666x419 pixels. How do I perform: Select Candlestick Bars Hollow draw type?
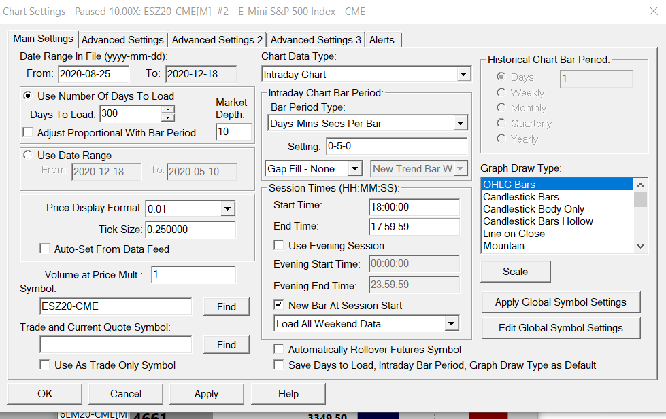point(557,221)
